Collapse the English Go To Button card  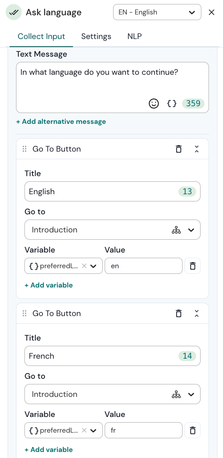tap(197, 149)
